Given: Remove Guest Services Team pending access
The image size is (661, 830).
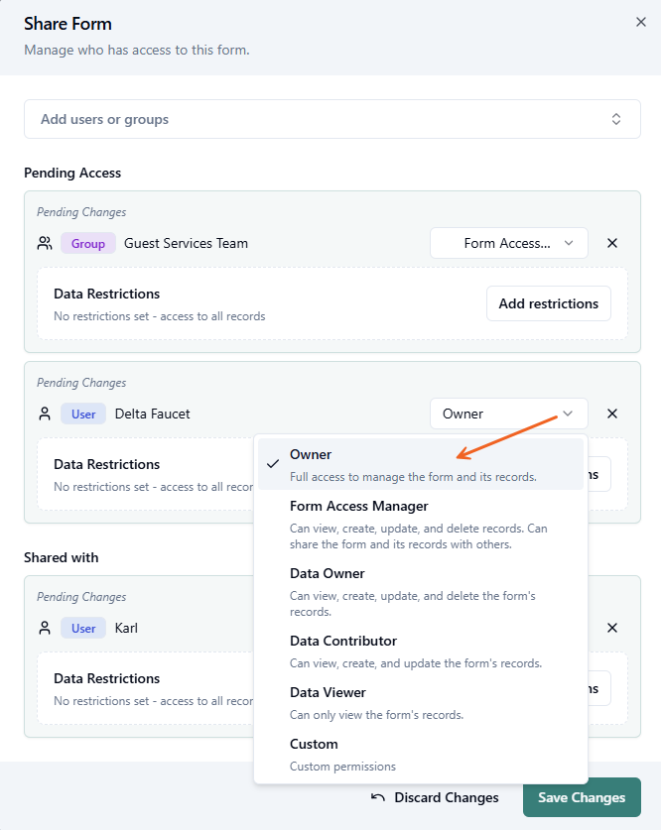Looking at the screenshot, I should point(612,243).
